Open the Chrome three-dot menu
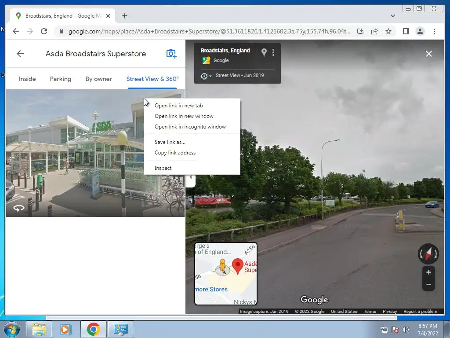This screenshot has width=450, height=338. pos(434,31)
